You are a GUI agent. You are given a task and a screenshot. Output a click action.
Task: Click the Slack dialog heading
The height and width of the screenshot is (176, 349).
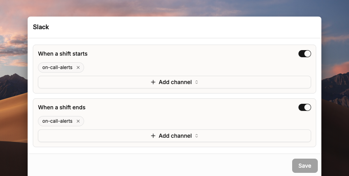tap(41, 27)
